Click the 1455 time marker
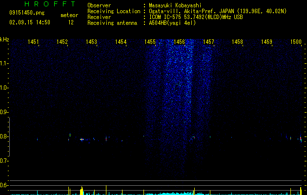 [x=150, y=41]
